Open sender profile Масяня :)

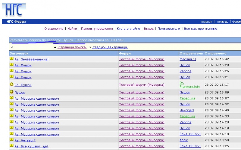point(188,59)
